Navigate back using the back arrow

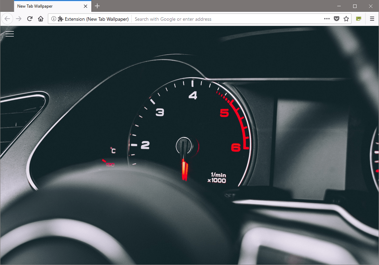tap(7, 19)
